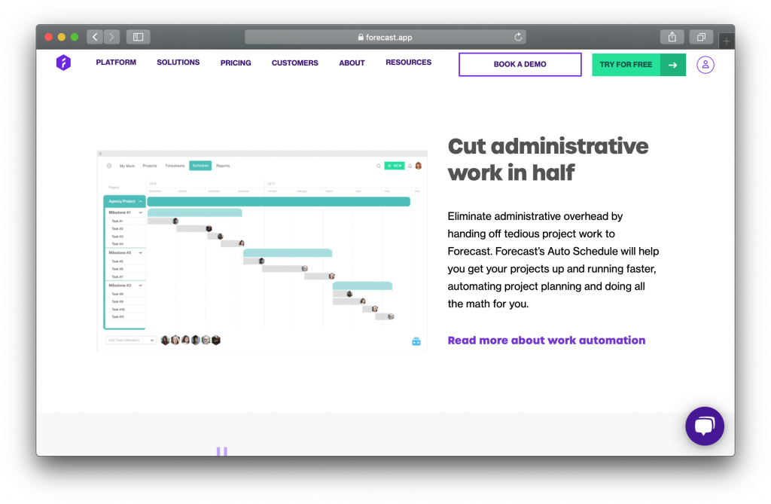This screenshot has width=771, height=504.
Task: Click the BOOK A DEMO button
Action: (520, 65)
